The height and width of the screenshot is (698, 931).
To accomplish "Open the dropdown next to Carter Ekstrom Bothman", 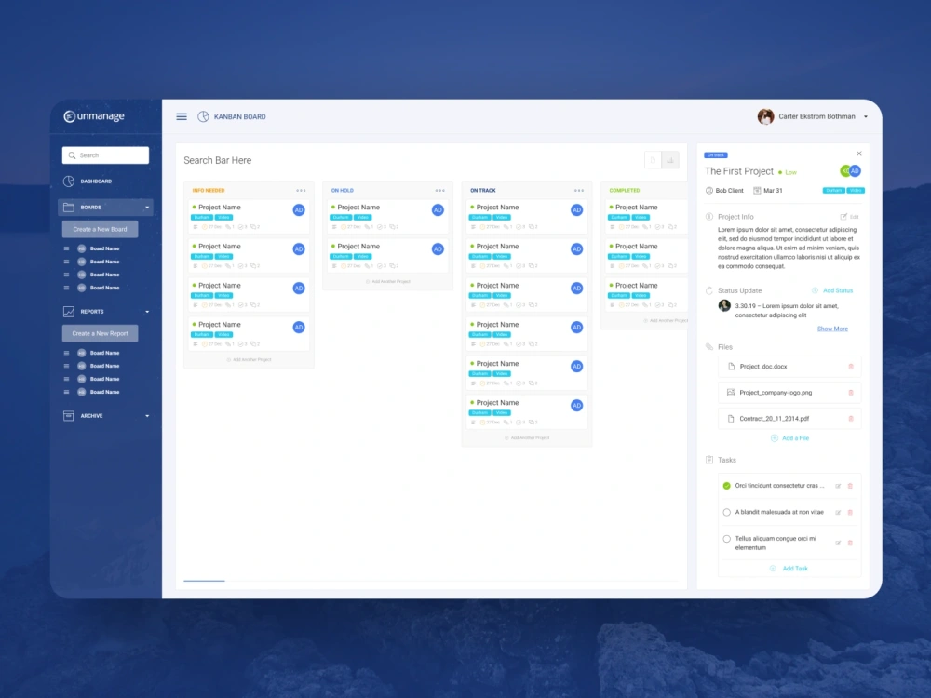I will click(867, 116).
